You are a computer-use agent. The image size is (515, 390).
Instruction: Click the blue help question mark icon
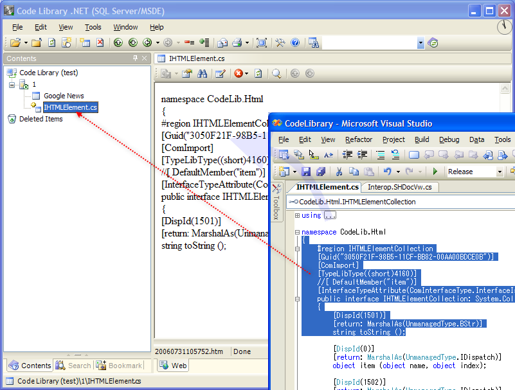click(x=295, y=42)
